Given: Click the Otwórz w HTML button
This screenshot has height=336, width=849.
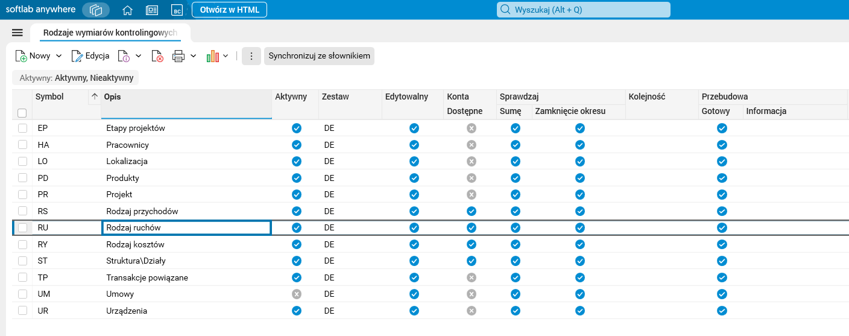Looking at the screenshot, I should [229, 10].
